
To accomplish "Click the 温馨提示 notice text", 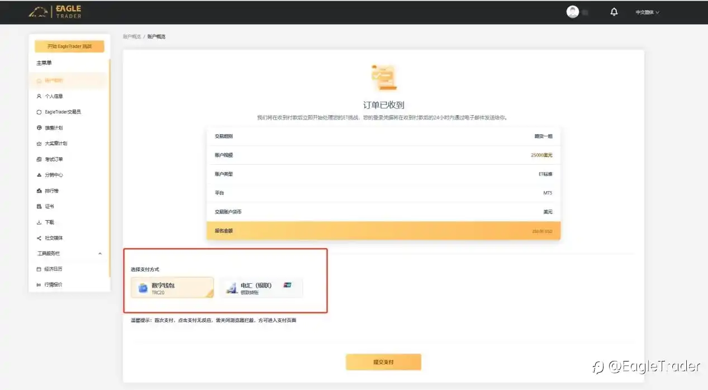I will click(x=213, y=320).
